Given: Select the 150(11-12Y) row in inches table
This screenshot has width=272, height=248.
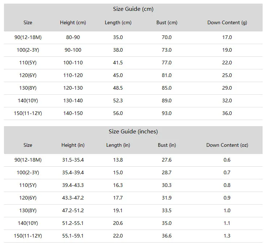Looking at the screenshot, I should coord(133,236).
